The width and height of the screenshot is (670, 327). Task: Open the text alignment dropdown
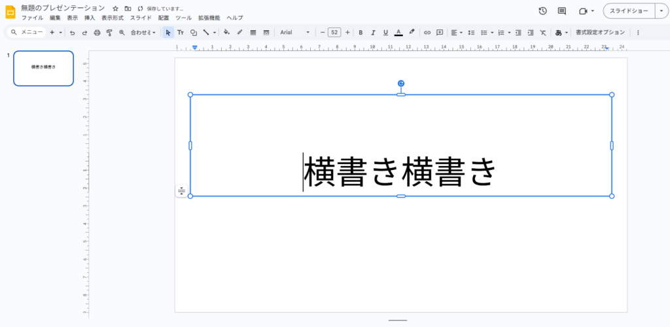pos(458,32)
